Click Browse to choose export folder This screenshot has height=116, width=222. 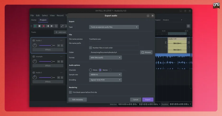click(146, 52)
